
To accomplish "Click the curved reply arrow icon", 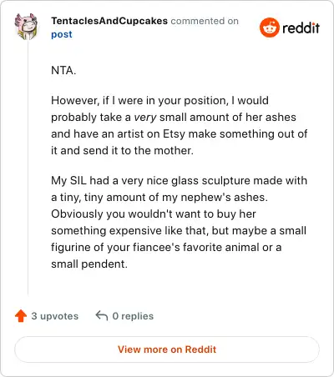I will [102, 316].
